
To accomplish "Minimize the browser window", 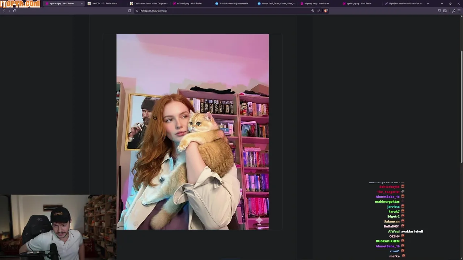I will pyautogui.click(x=442, y=4).
